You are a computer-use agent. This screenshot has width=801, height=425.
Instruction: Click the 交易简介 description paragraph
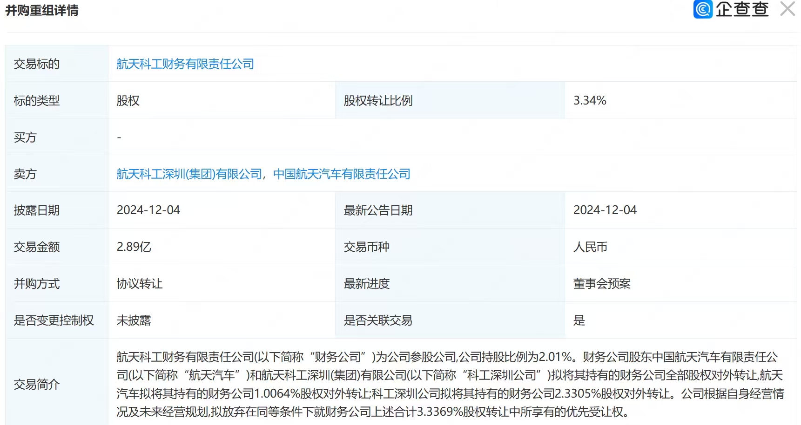pyautogui.click(x=450, y=385)
